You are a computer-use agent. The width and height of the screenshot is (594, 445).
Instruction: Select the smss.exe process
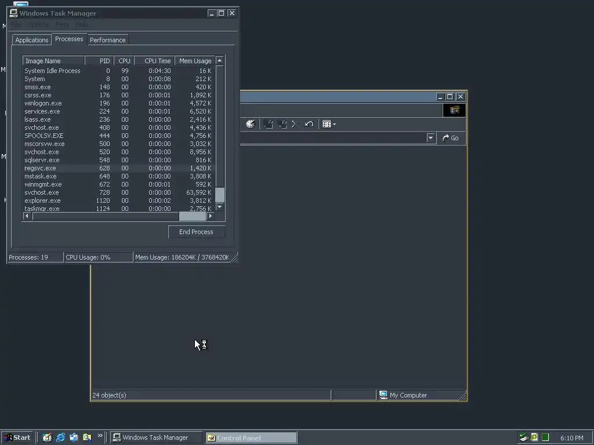(x=118, y=87)
